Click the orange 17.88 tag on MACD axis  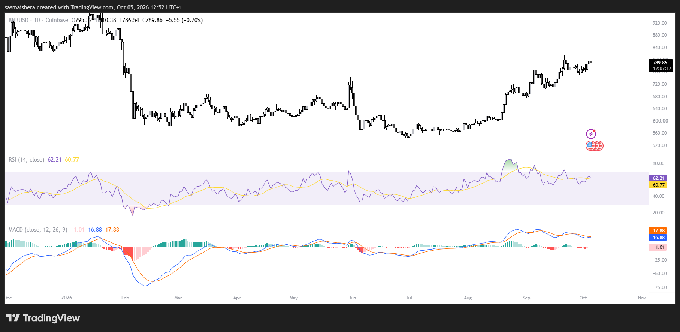tap(658, 231)
